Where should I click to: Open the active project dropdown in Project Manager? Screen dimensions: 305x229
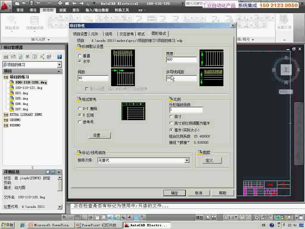(59, 64)
